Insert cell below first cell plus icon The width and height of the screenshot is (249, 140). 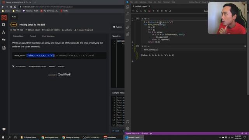tap(132, 42)
